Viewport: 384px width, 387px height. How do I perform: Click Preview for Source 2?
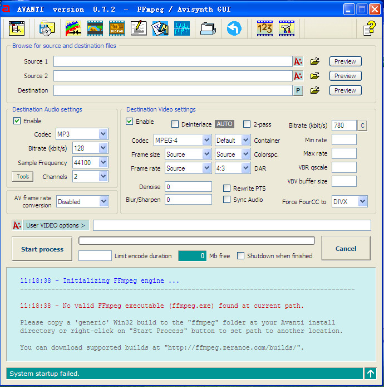pos(346,76)
